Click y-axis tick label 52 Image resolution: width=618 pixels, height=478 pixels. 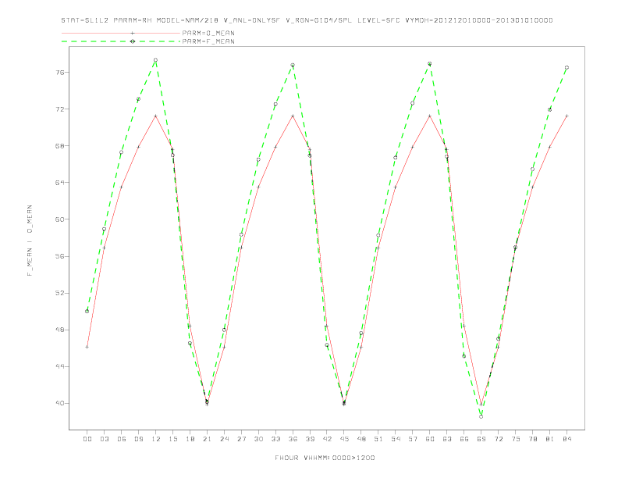pos(59,293)
